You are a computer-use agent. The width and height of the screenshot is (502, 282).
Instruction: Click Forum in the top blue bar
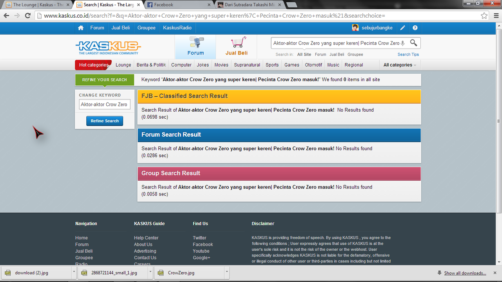[97, 28]
